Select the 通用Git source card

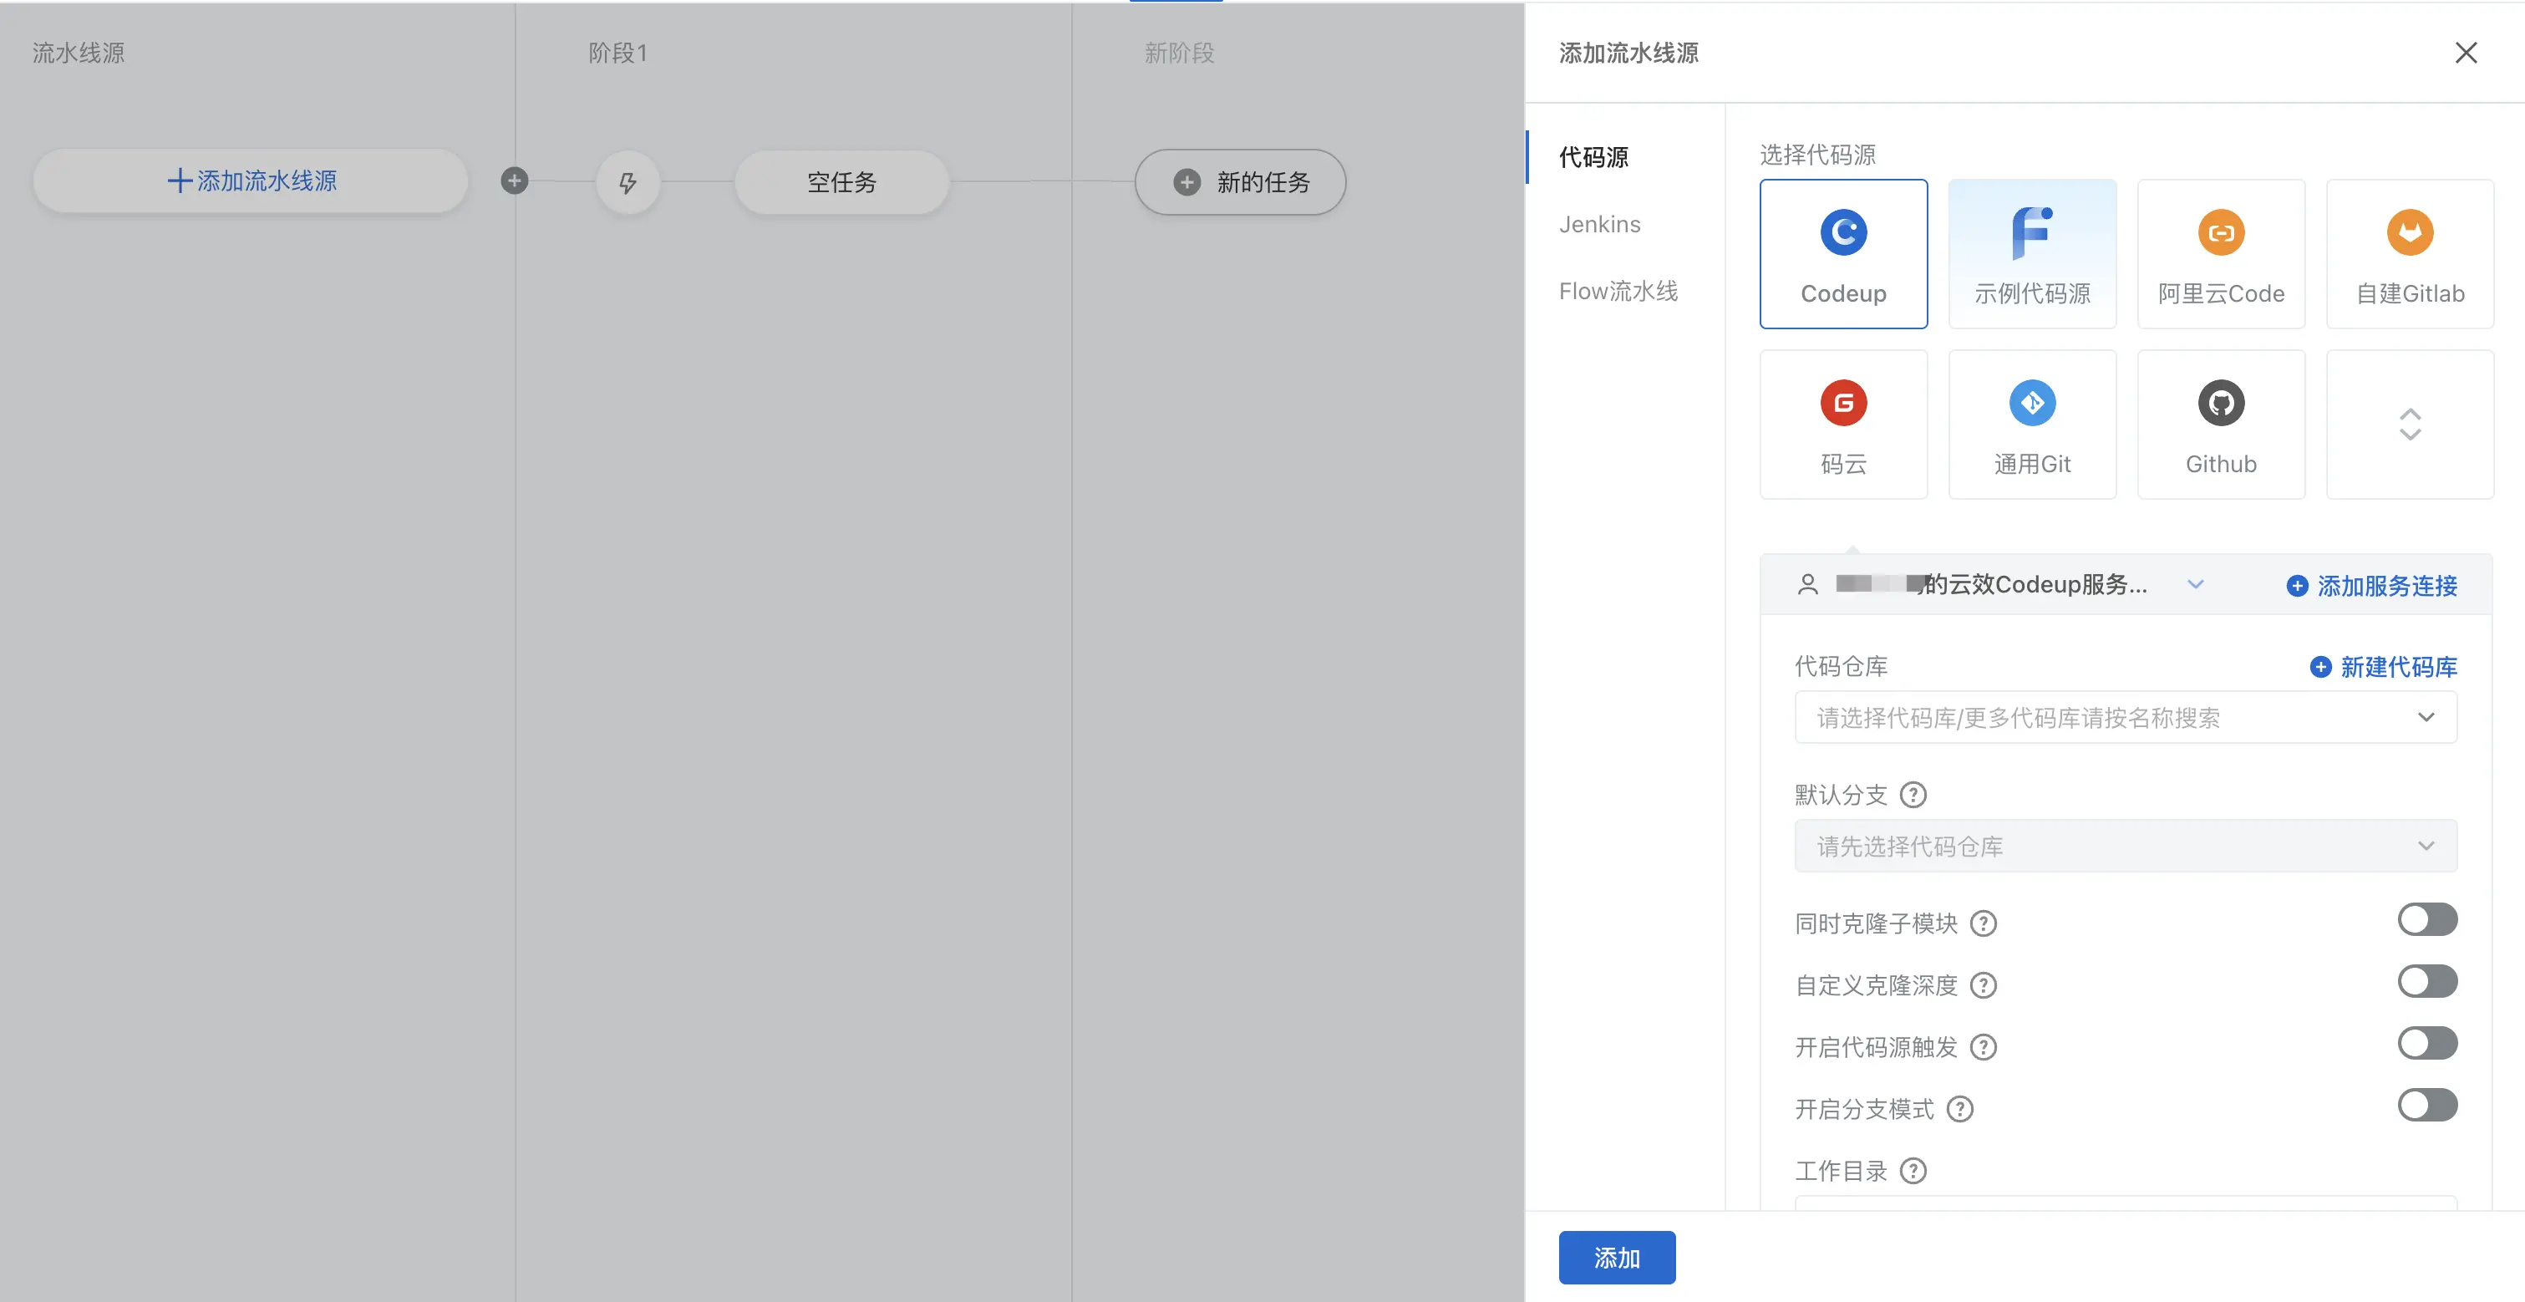2032,425
